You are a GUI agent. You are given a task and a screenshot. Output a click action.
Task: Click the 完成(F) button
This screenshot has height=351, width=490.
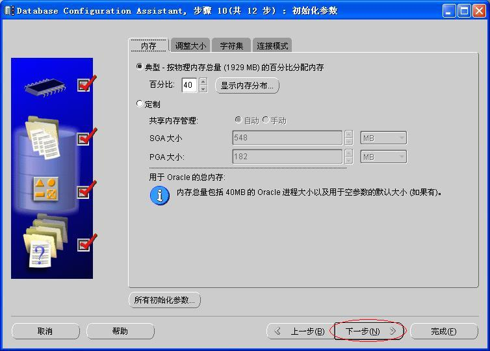click(444, 331)
